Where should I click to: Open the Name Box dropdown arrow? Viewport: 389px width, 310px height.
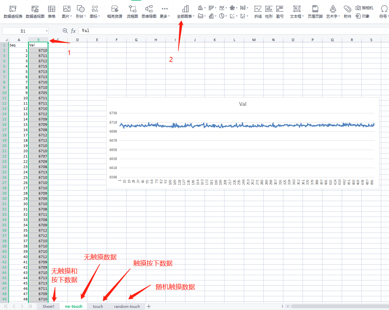point(47,31)
